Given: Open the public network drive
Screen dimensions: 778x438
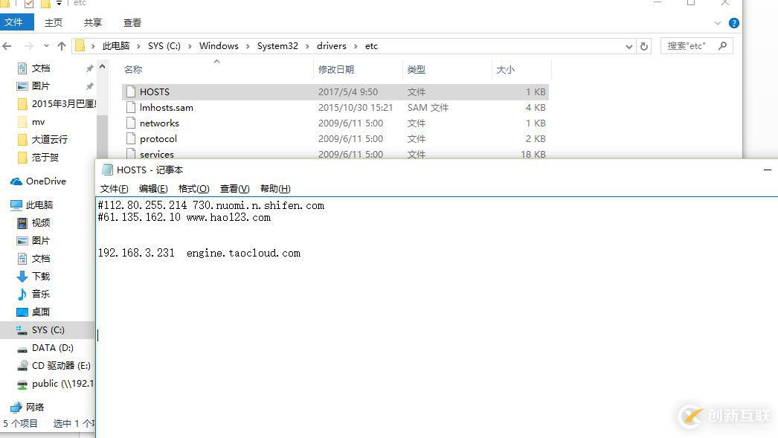Looking at the screenshot, I should tap(62, 384).
